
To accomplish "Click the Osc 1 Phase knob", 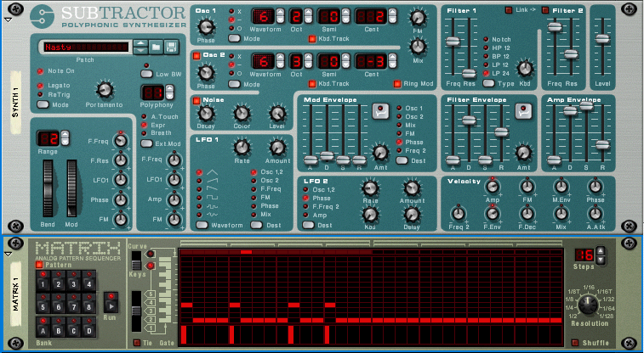I will click(206, 28).
